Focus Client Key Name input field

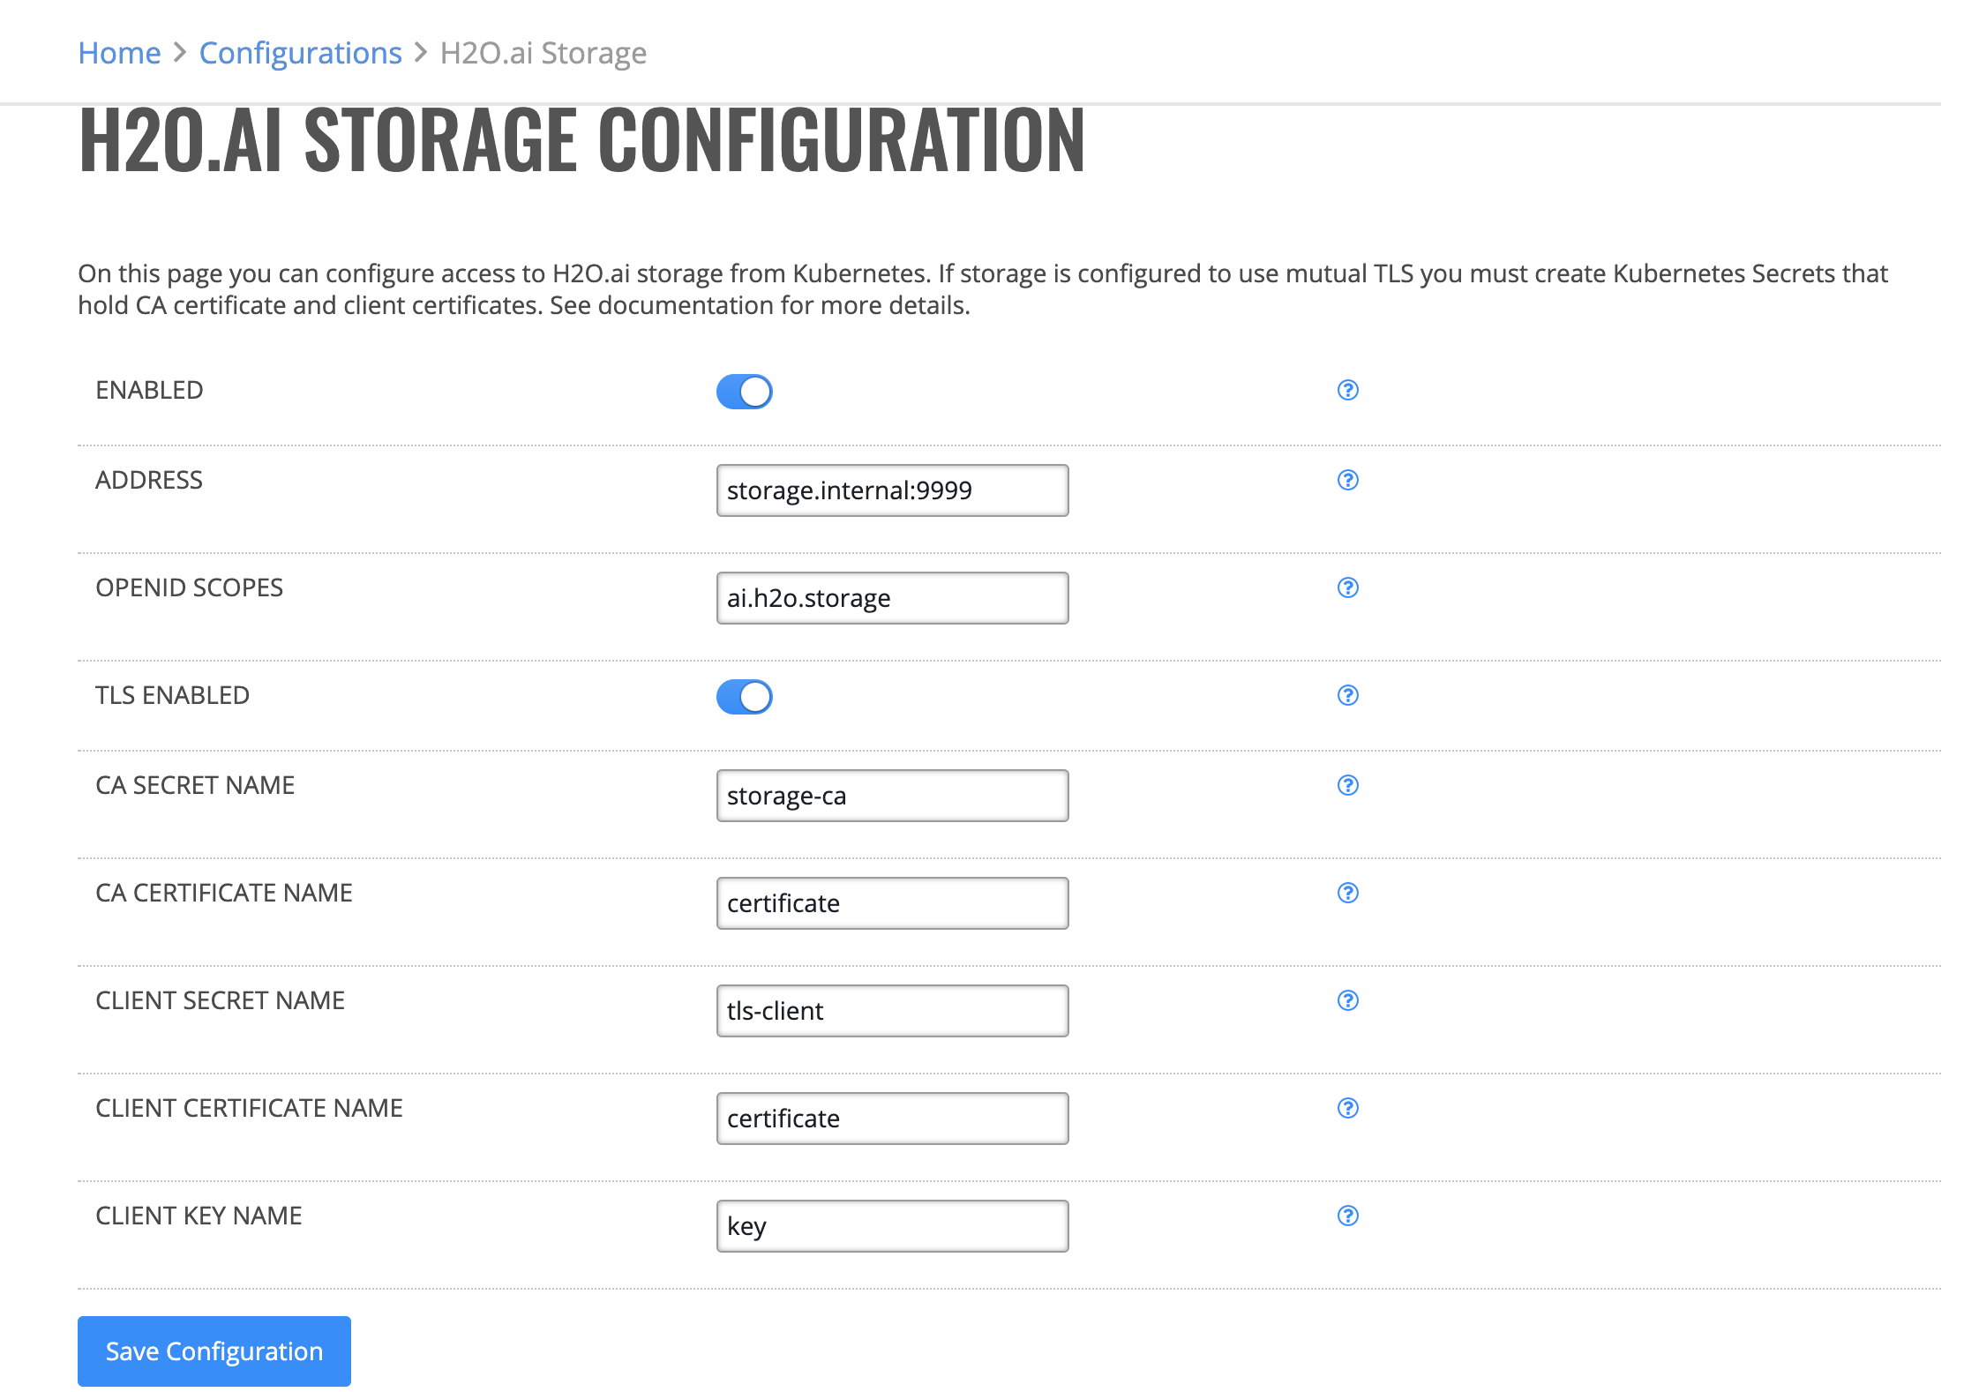(892, 1226)
